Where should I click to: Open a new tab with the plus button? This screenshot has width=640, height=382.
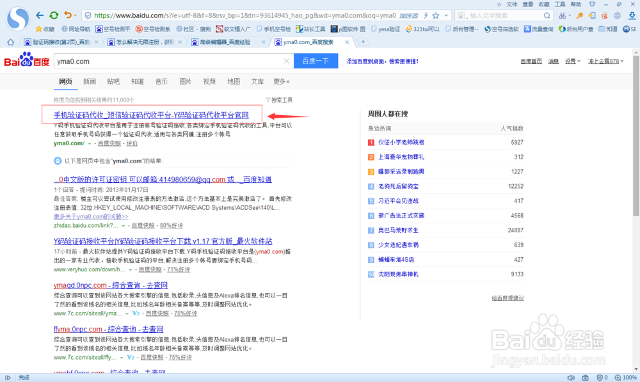click(362, 42)
